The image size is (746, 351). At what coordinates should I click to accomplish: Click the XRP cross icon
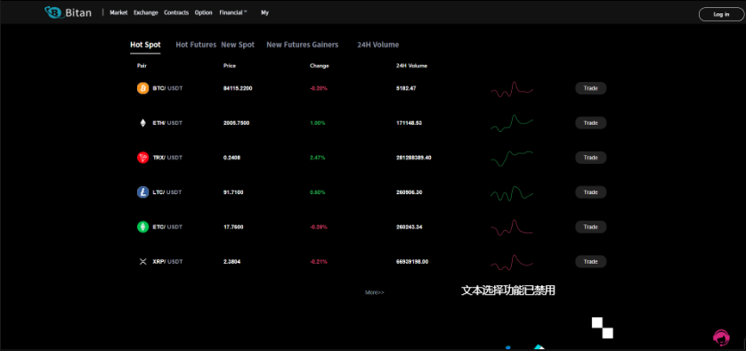click(142, 262)
